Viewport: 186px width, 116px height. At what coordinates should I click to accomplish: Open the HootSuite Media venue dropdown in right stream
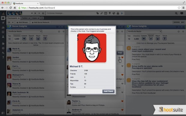pos(144,31)
